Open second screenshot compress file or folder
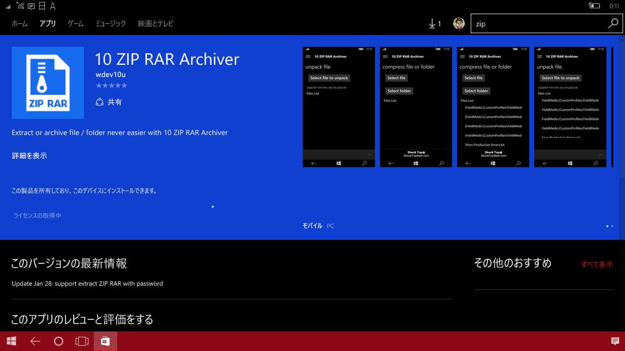This screenshot has height=351, width=625. tap(416, 107)
